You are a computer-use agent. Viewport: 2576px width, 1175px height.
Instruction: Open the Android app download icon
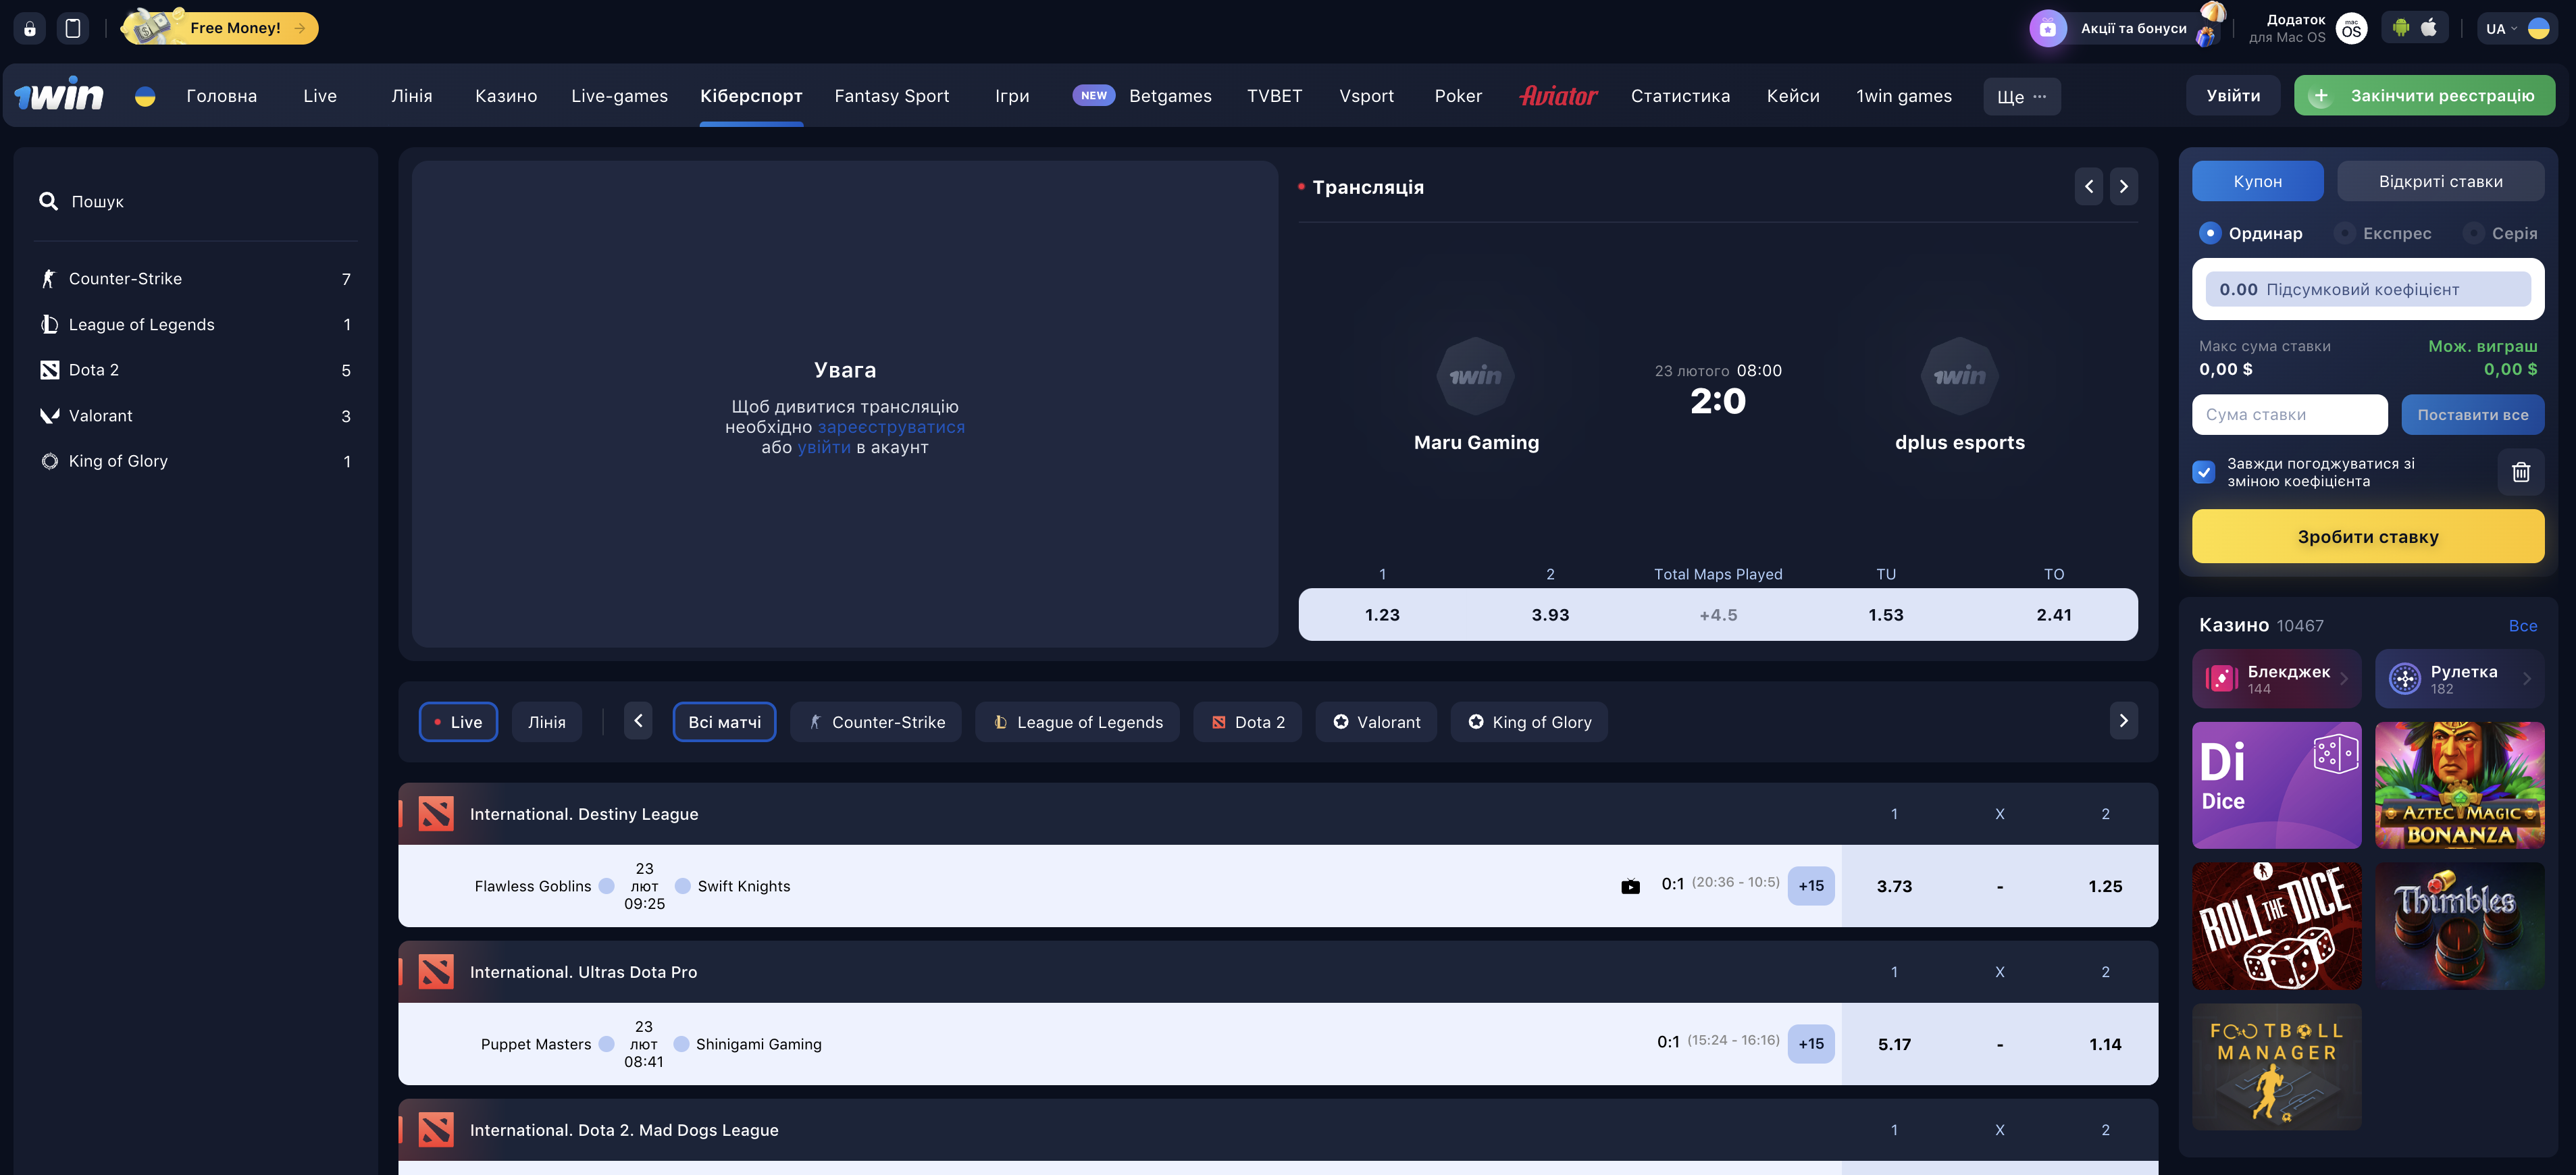[2400, 28]
